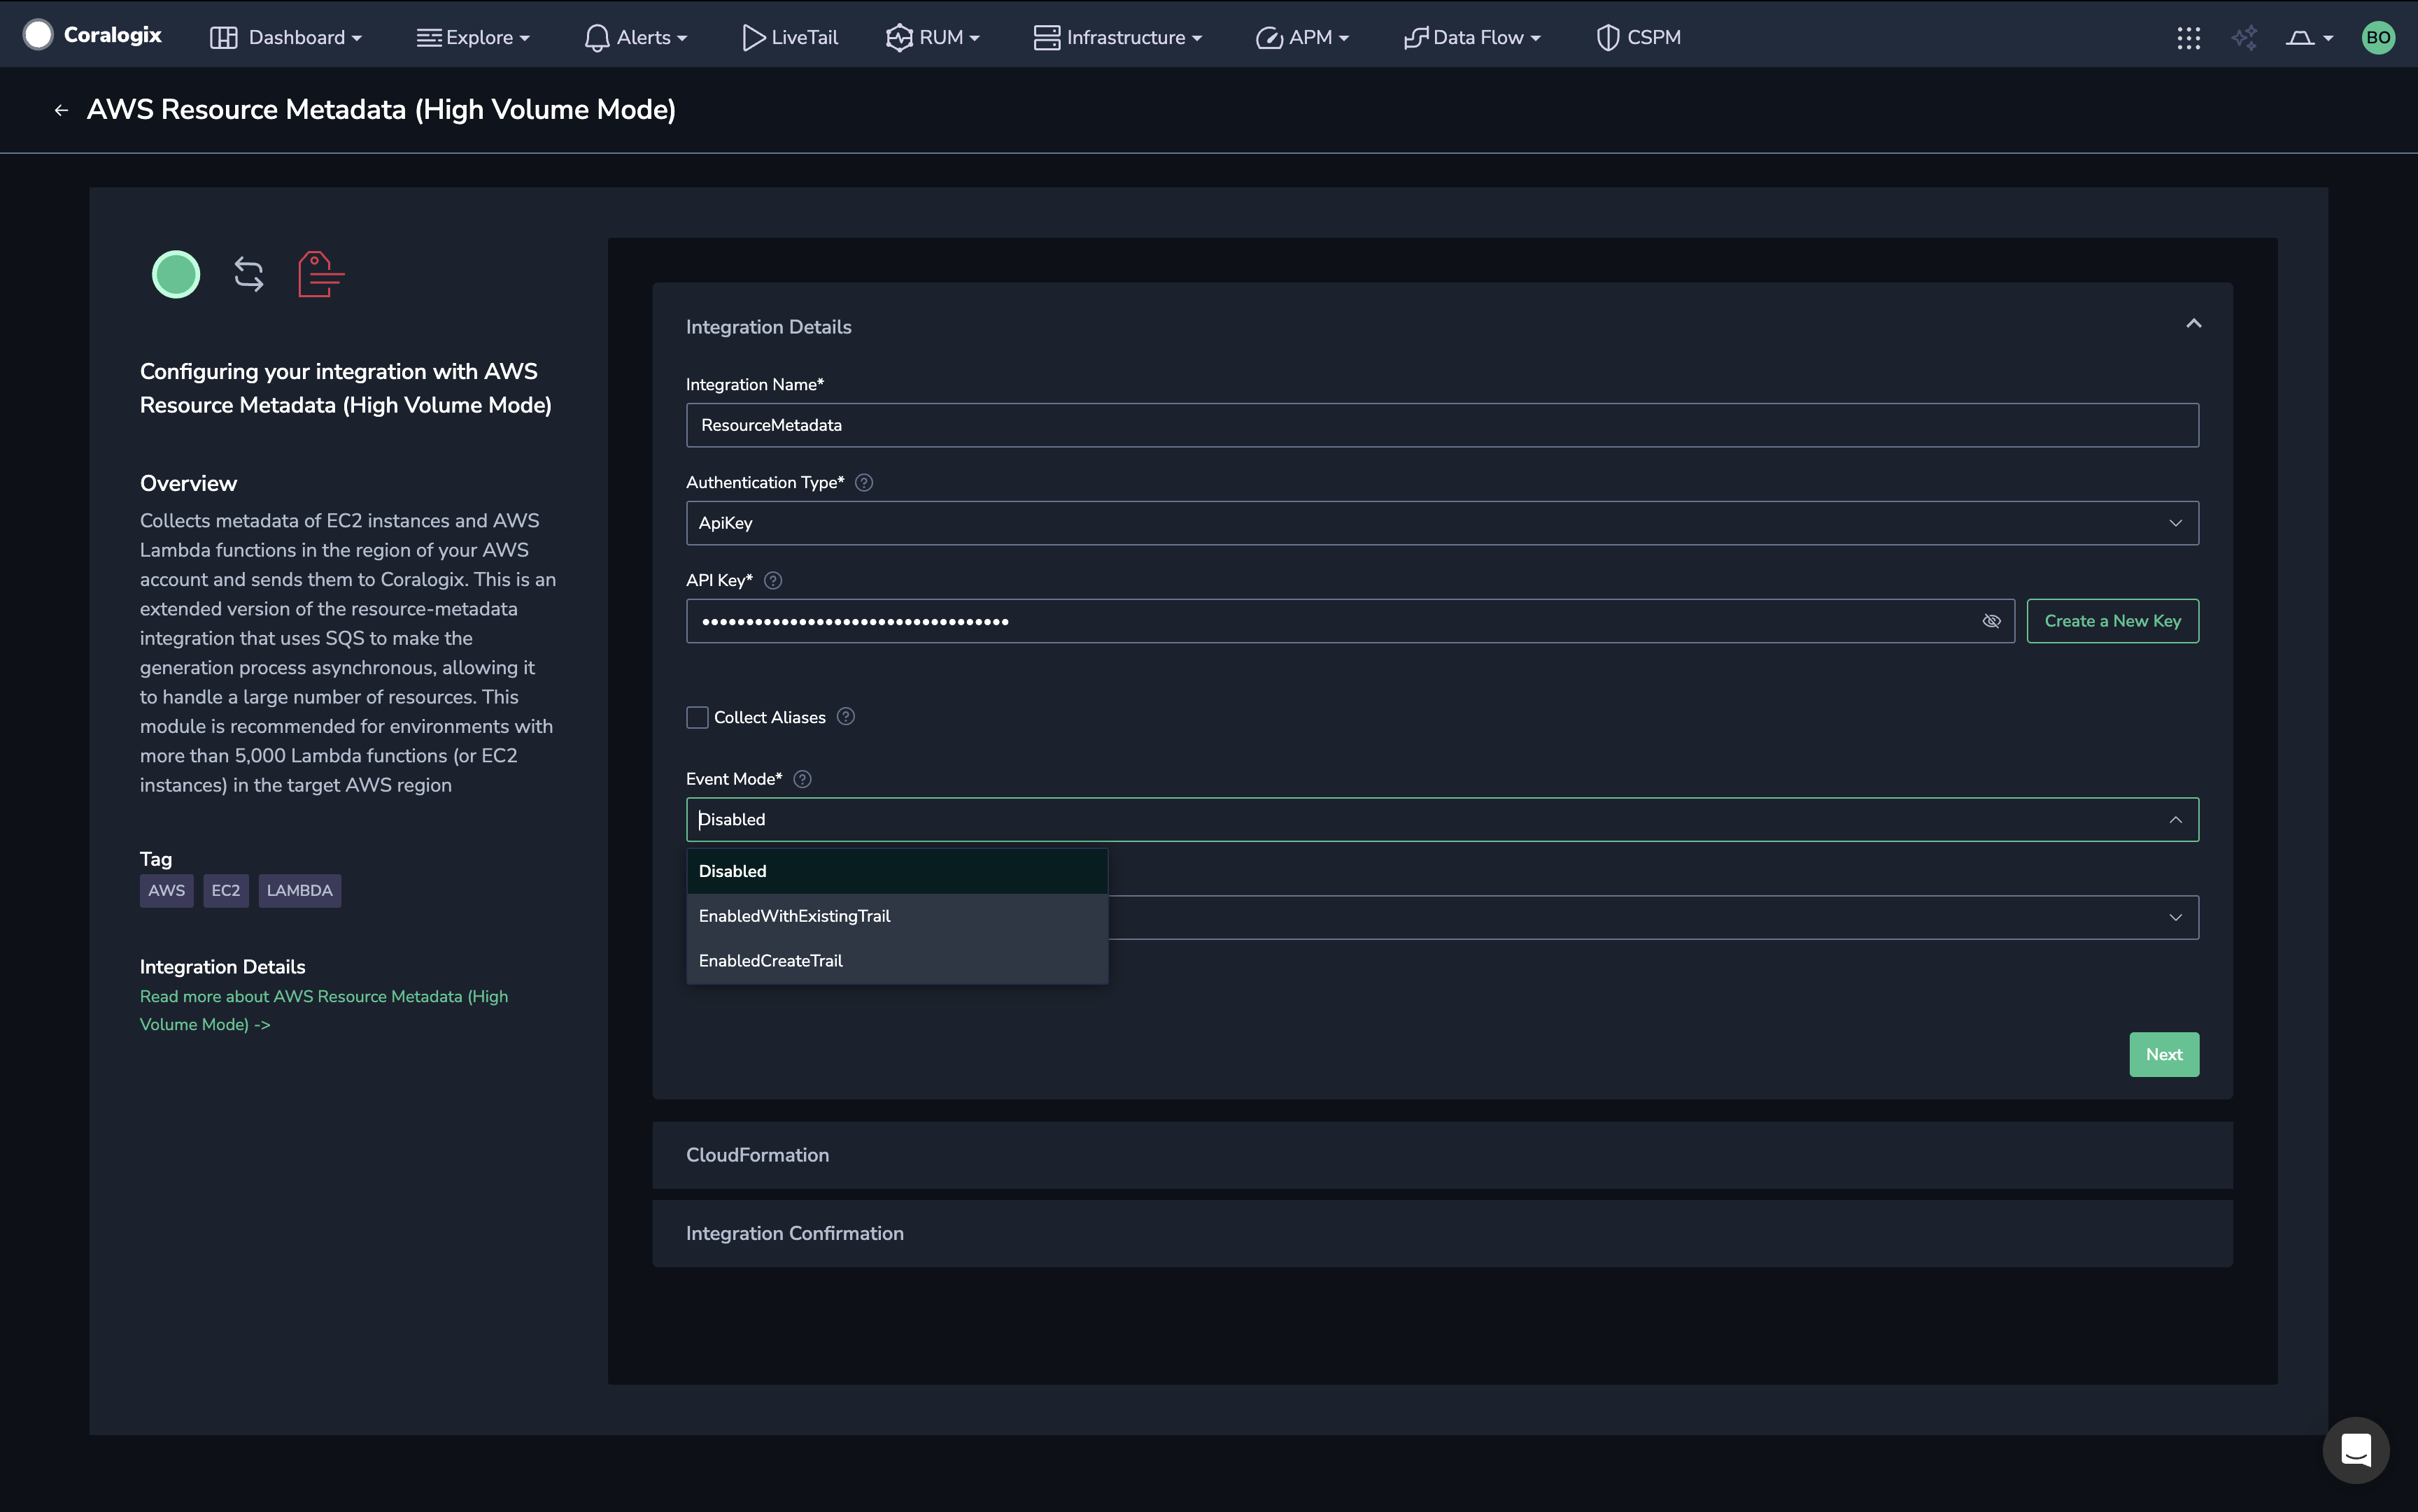
Task: Collapse the Integration Details section chevron
Action: [x=2193, y=324]
